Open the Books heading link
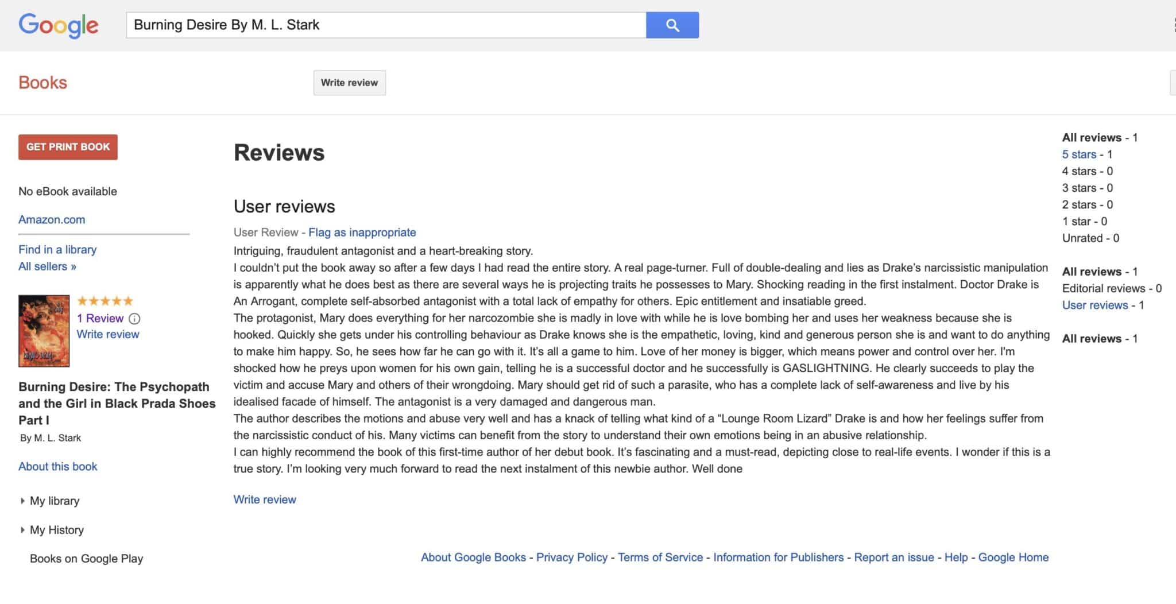Image resolution: width=1176 pixels, height=604 pixels. click(x=43, y=83)
